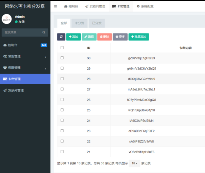
Task: Click the green 添加 button
Action: 73,37
